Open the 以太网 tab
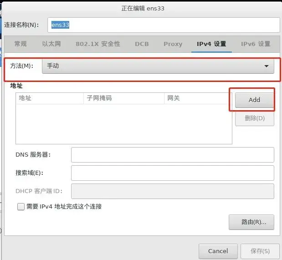This screenshot has width=282, height=260. point(51,44)
